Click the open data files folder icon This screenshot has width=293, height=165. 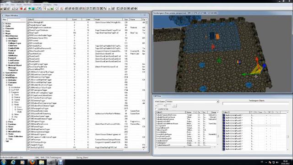(x=1, y=9)
